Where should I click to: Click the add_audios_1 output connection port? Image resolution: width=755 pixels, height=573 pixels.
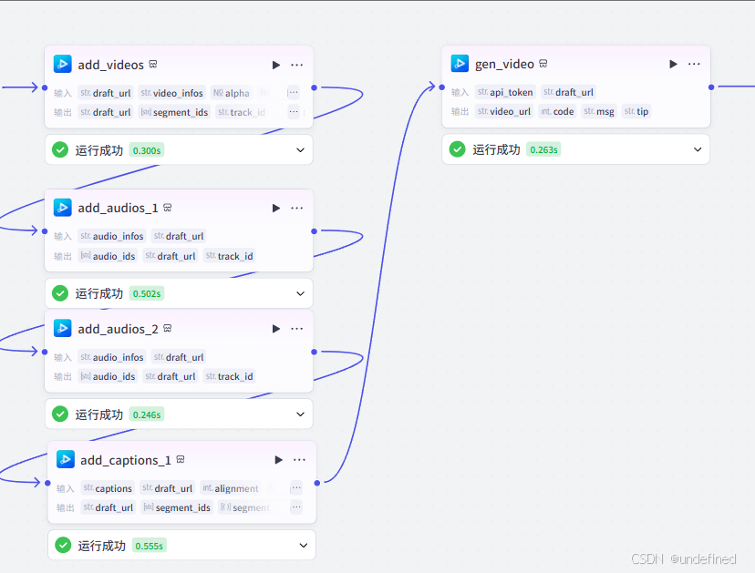click(x=314, y=231)
